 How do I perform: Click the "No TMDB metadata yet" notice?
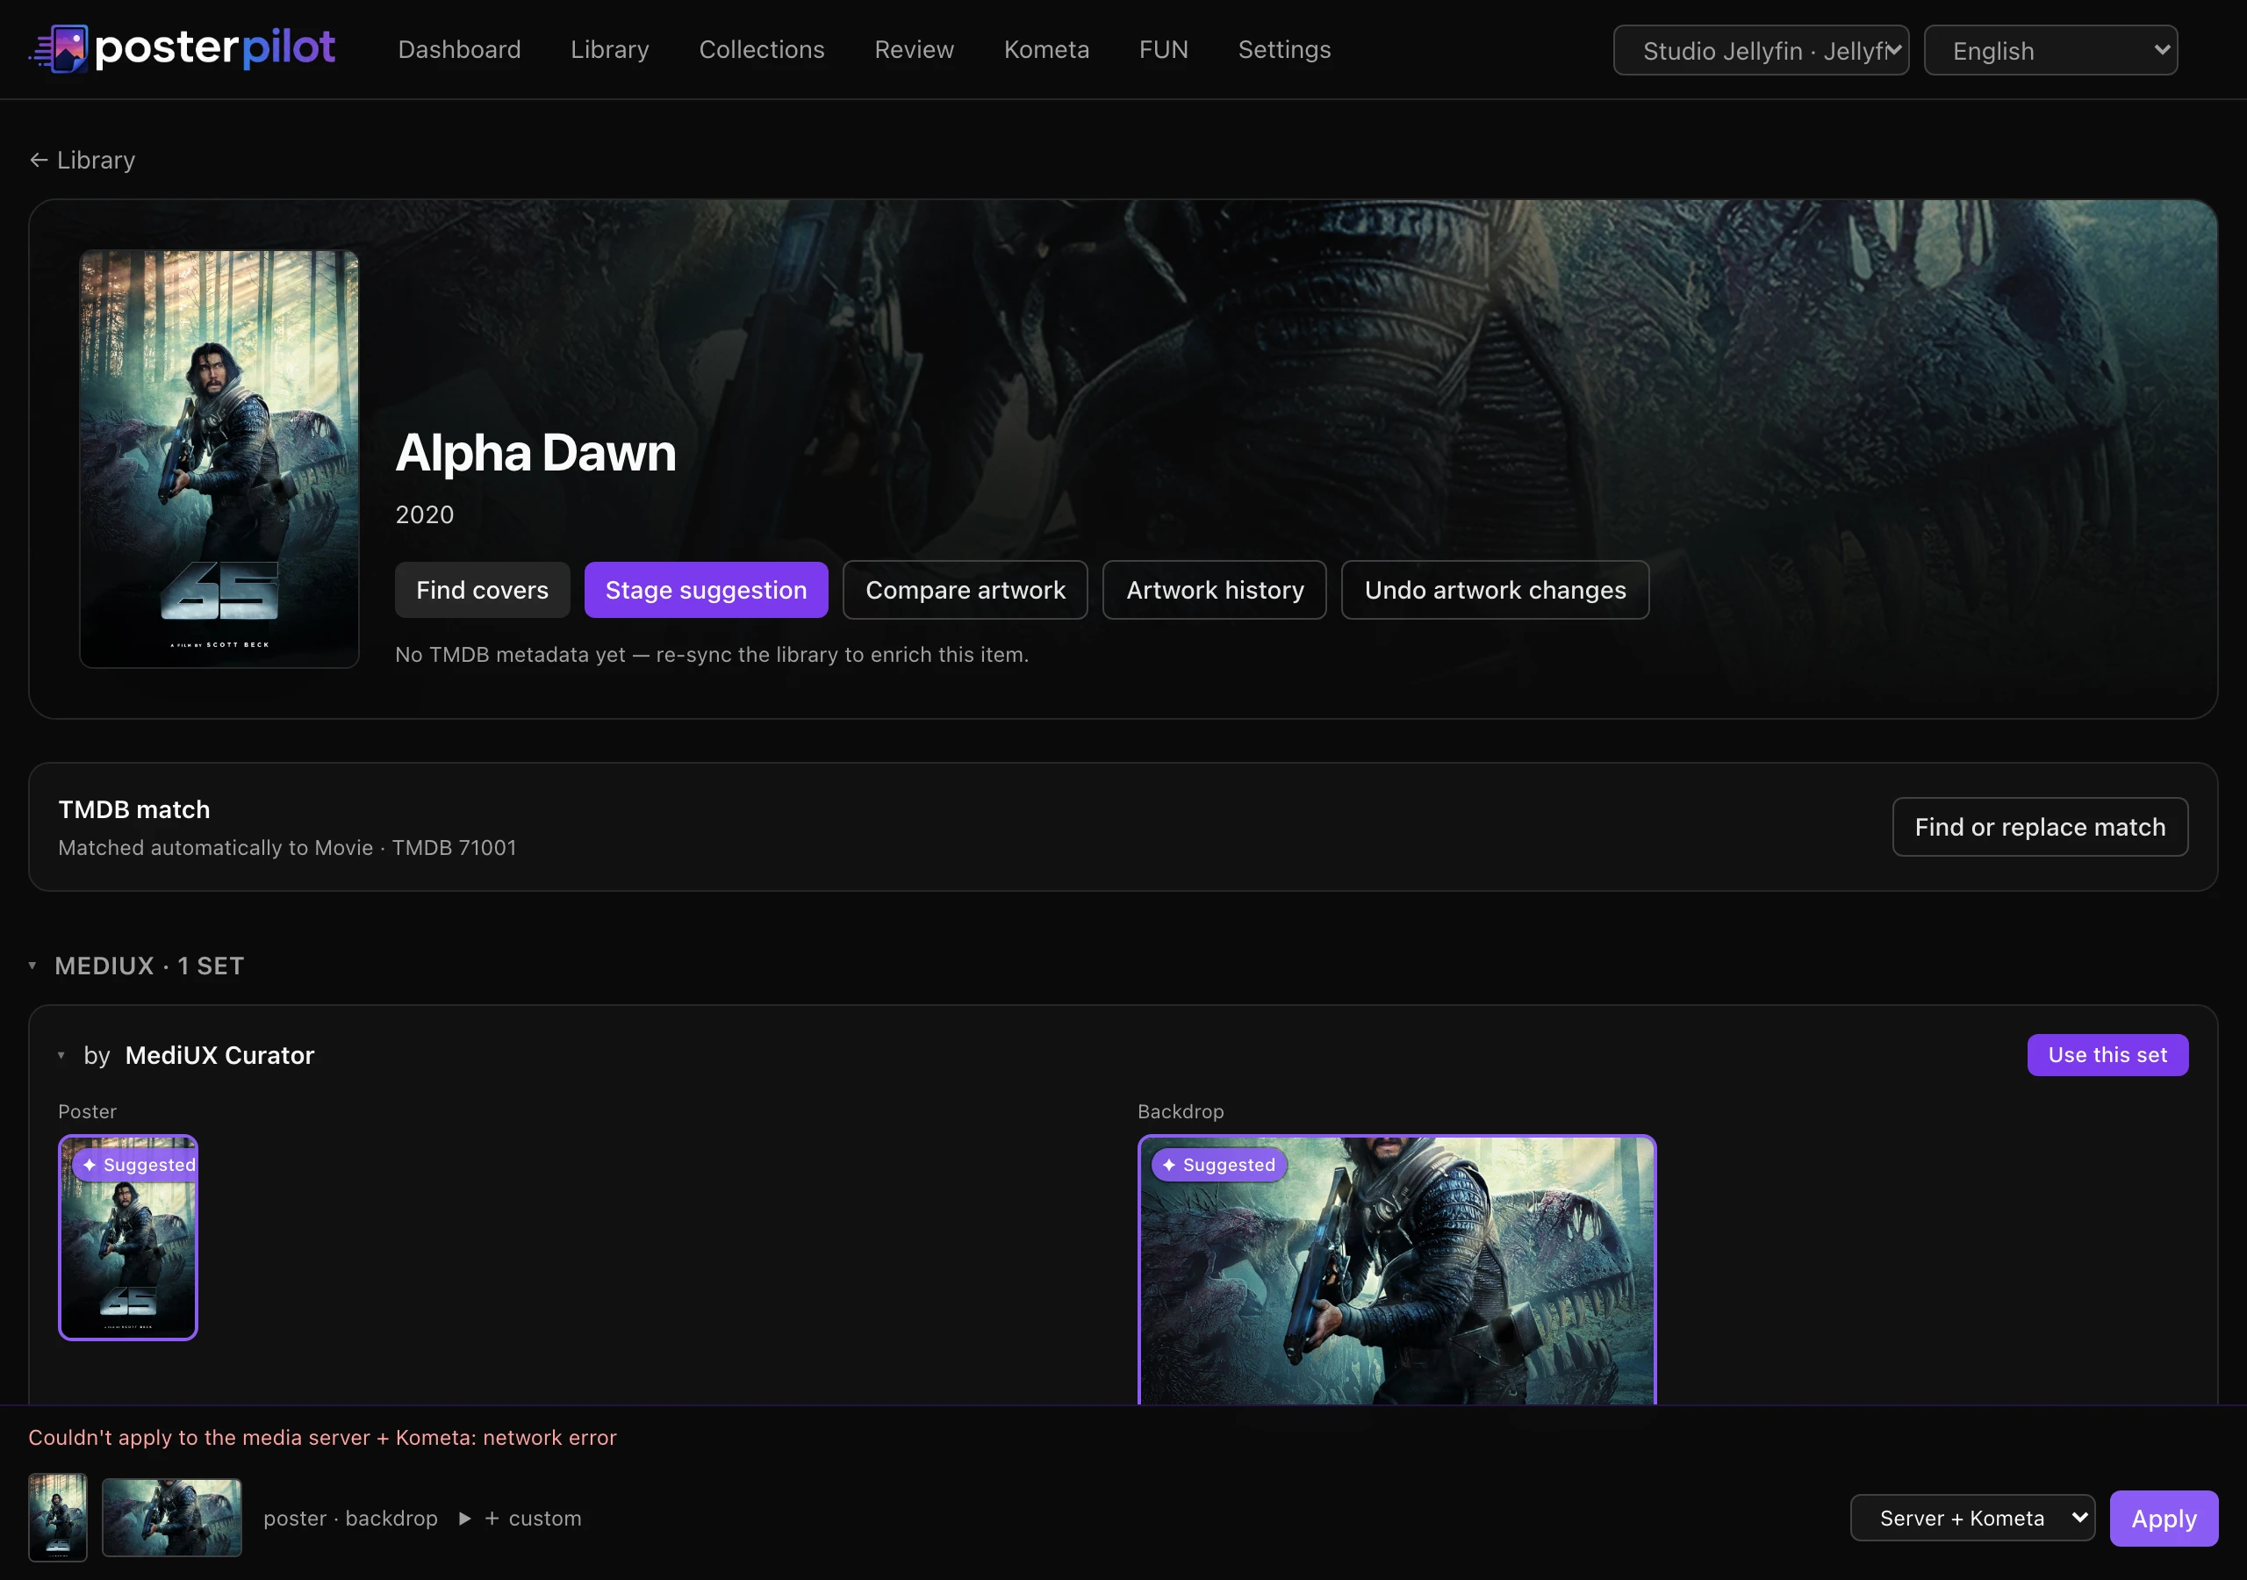[712, 654]
